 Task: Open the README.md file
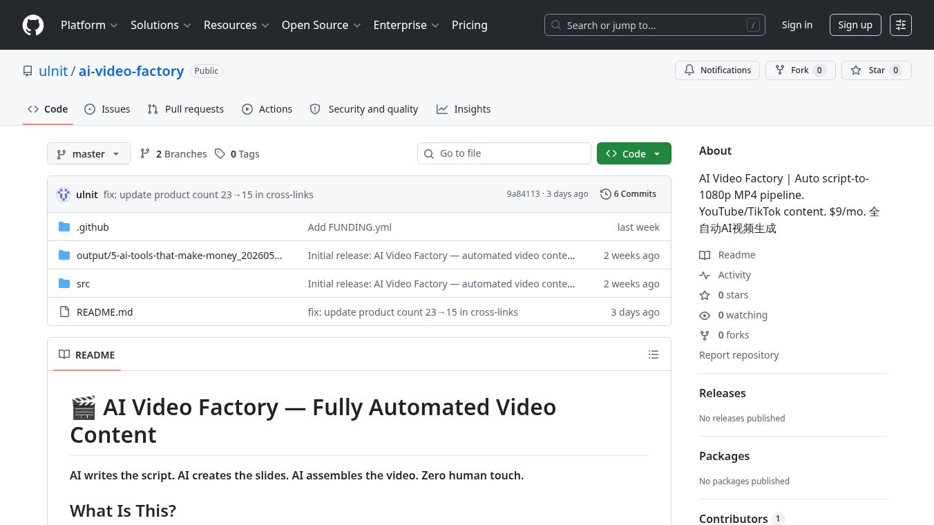tap(104, 312)
